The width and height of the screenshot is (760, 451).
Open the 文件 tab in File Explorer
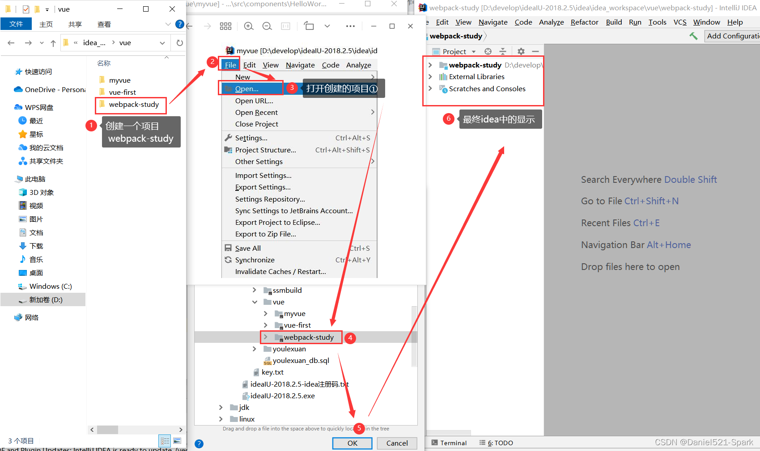click(x=16, y=24)
